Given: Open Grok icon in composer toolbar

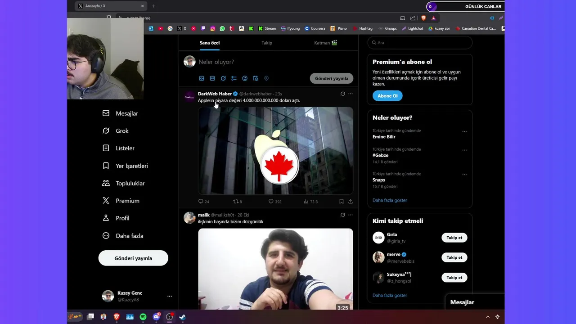Looking at the screenshot, I should point(223,78).
